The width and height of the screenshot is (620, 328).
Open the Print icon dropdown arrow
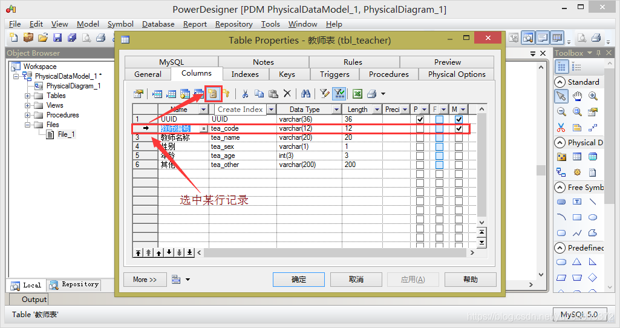coord(383,94)
